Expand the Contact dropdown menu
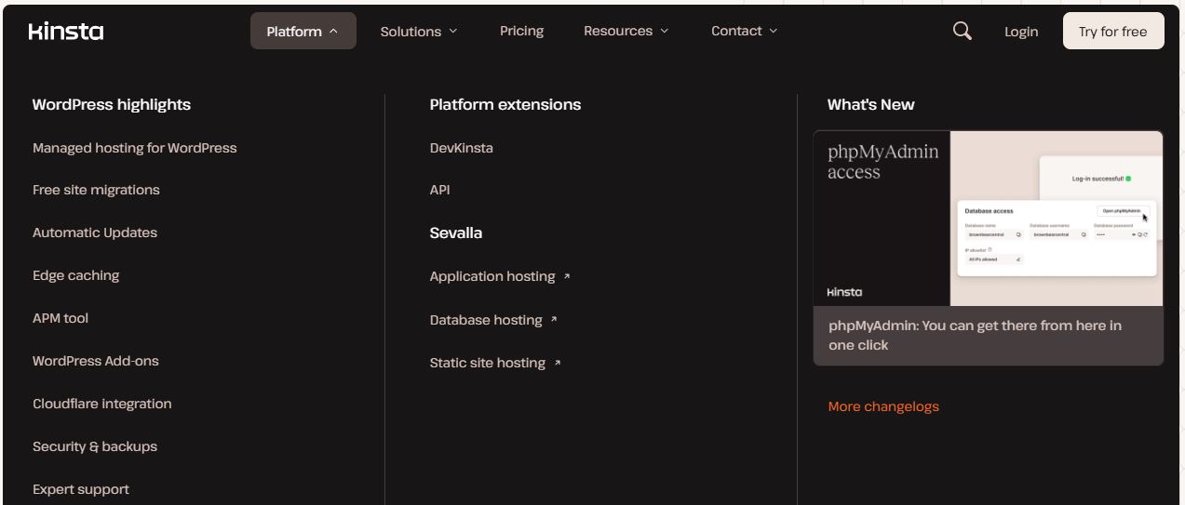This screenshot has width=1185, height=505. click(744, 31)
